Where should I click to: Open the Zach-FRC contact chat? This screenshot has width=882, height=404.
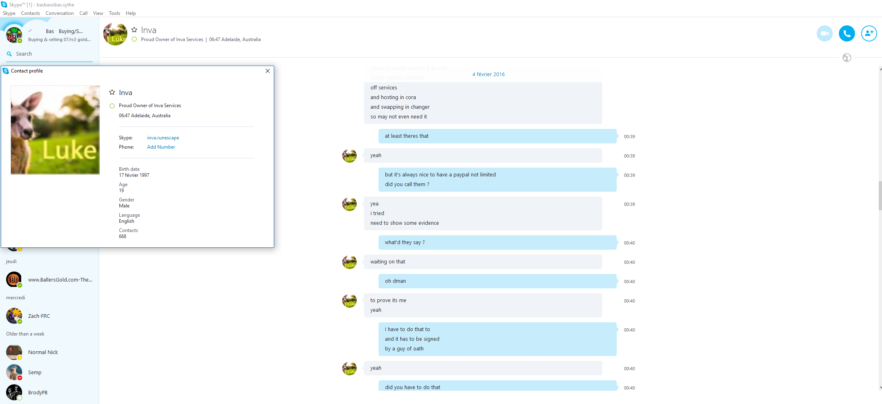click(x=50, y=316)
